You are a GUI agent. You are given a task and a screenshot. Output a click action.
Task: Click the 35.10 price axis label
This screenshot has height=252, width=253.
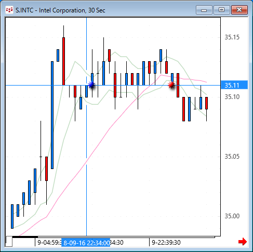tap(232, 97)
